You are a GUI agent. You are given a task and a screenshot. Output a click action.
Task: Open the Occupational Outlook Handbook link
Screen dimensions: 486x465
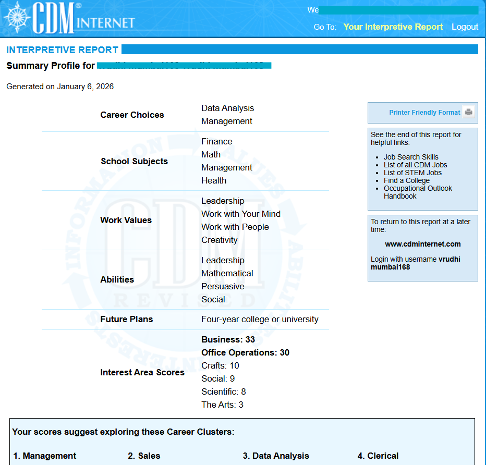tap(418, 192)
